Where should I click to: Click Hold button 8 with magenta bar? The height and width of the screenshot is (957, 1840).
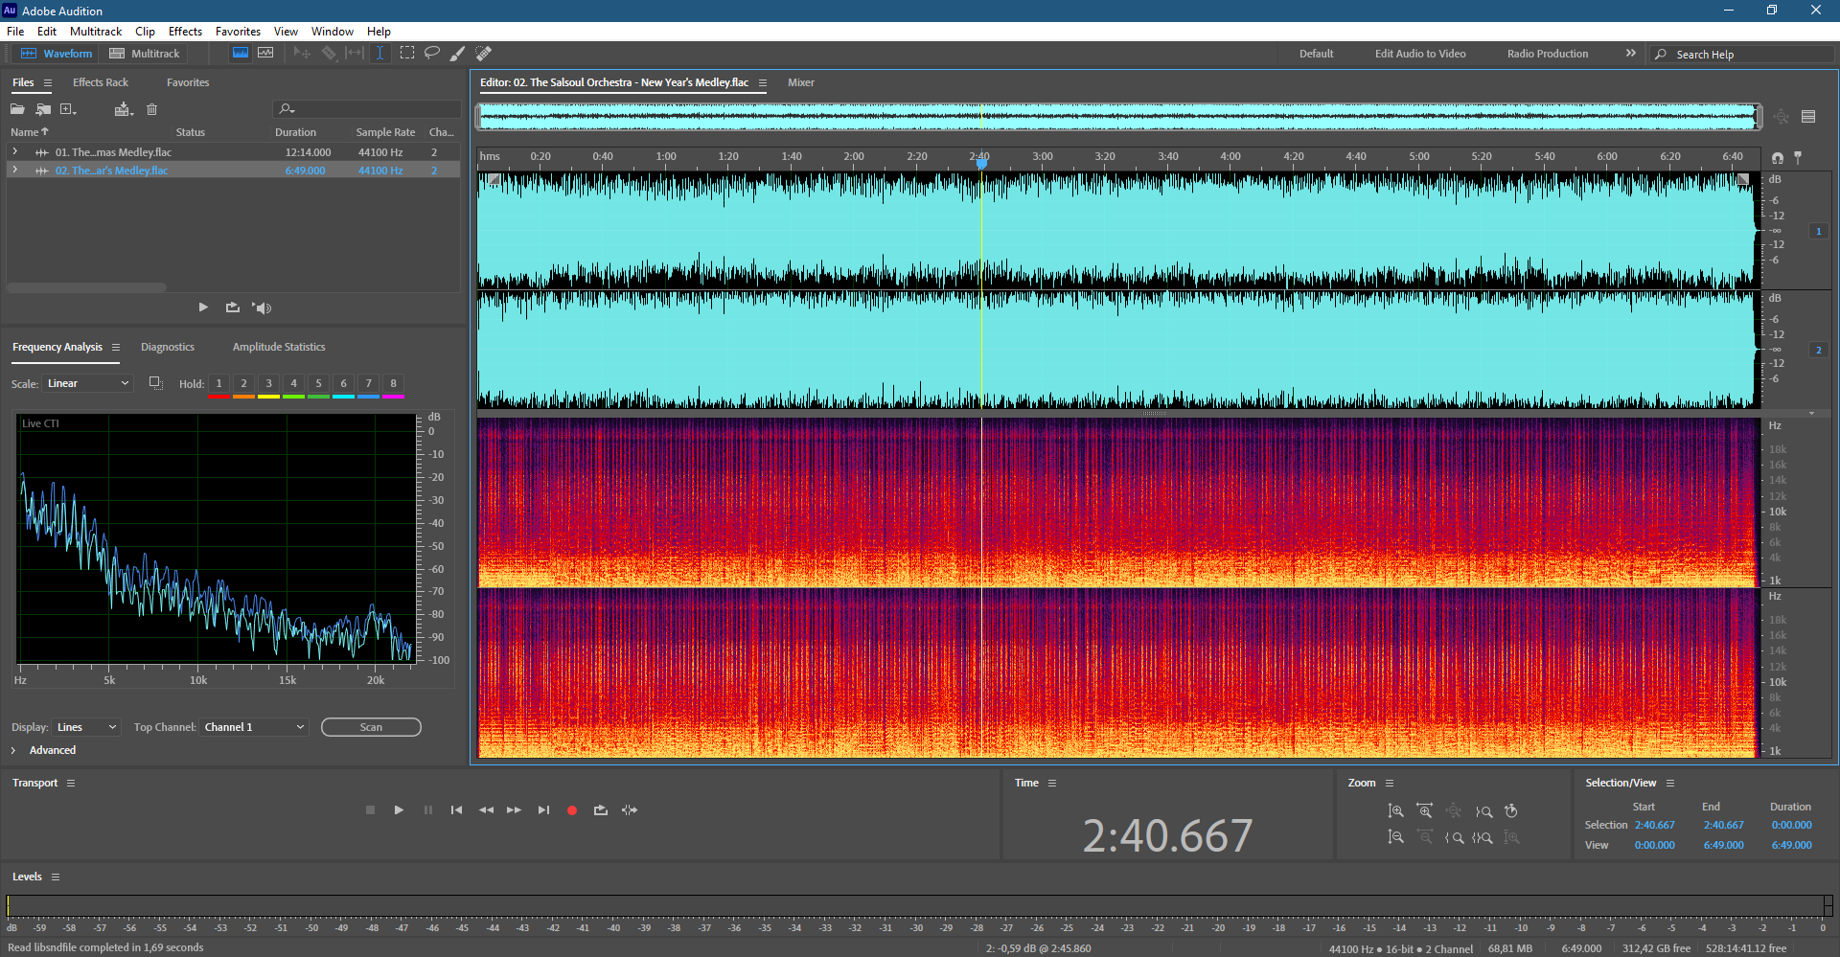[x=393, y=385]
